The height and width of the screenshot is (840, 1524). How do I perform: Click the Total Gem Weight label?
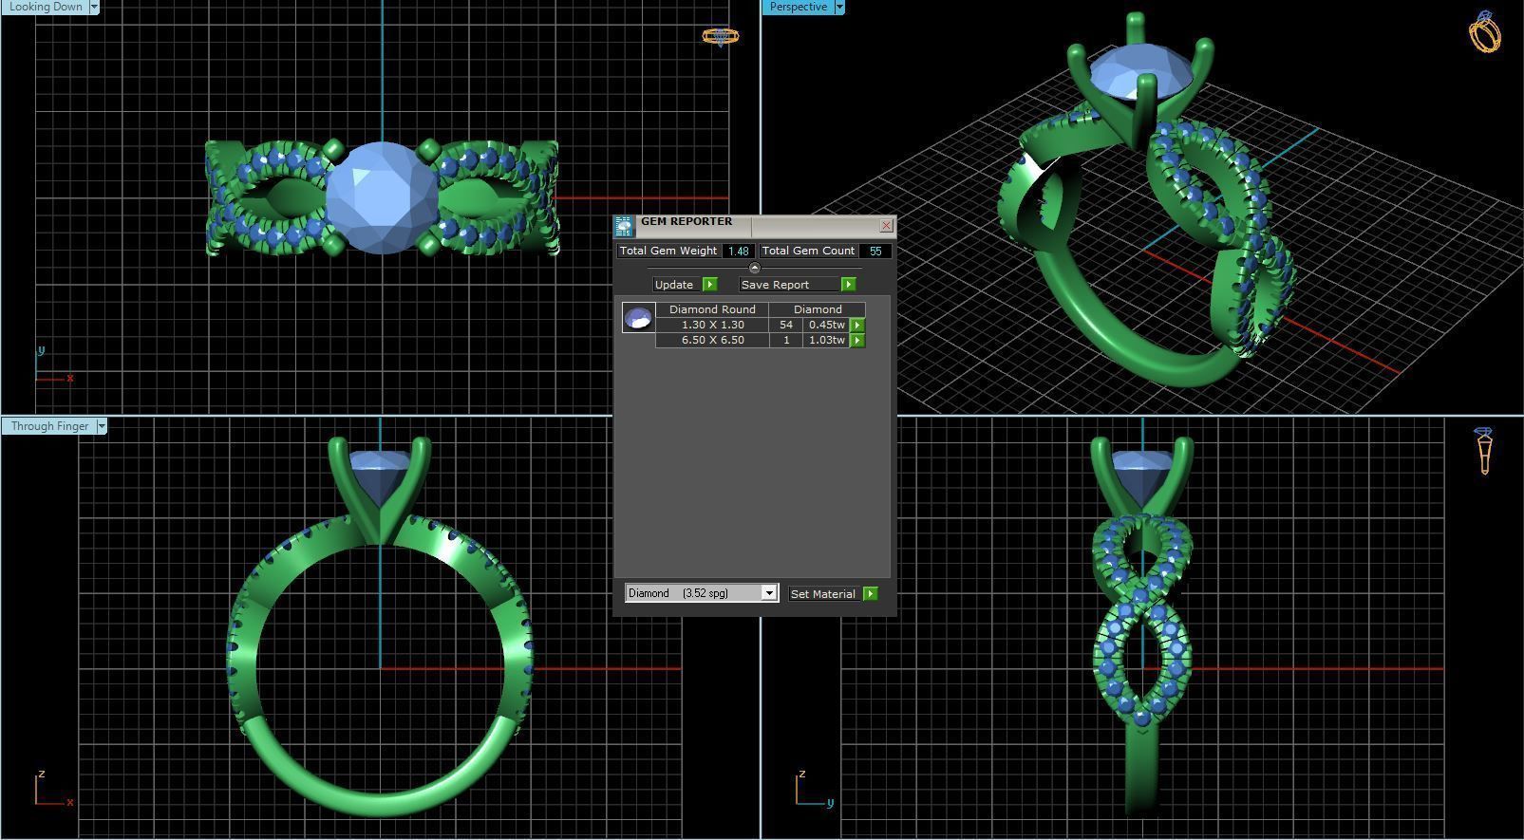coord(668,251)
